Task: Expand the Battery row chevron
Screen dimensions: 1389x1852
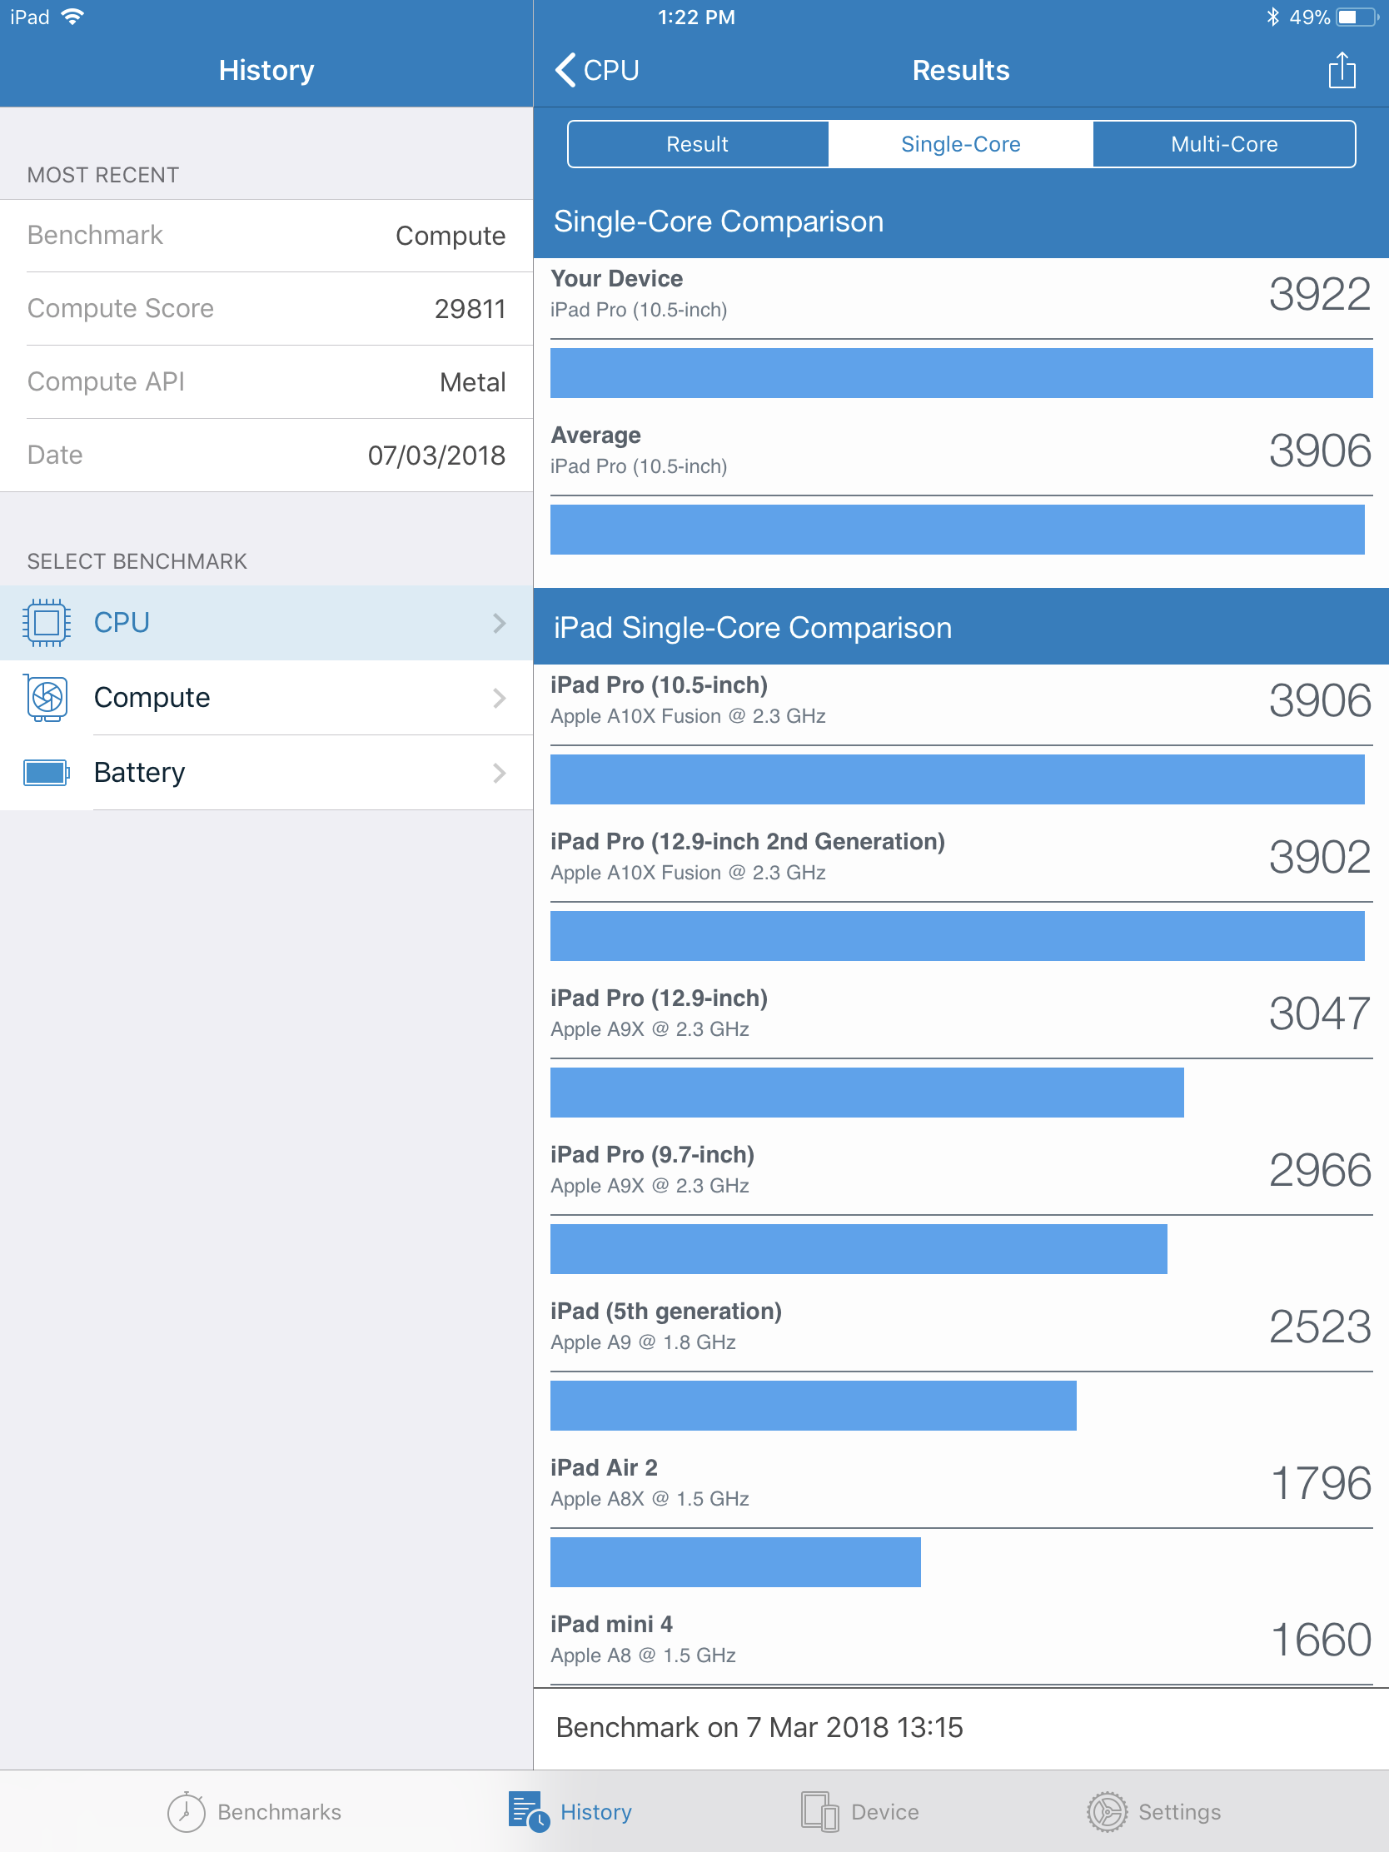Action: (499, 772)
